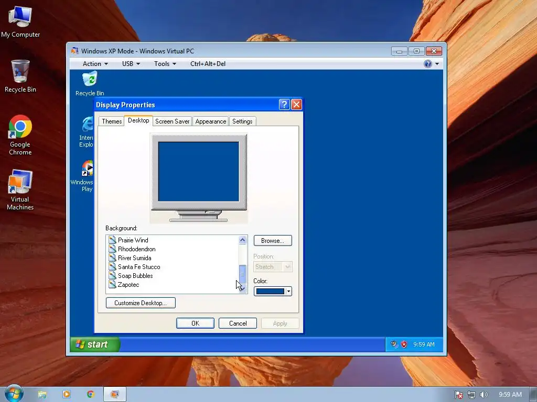Launch Google Chrome desktop shortcut

20,135
